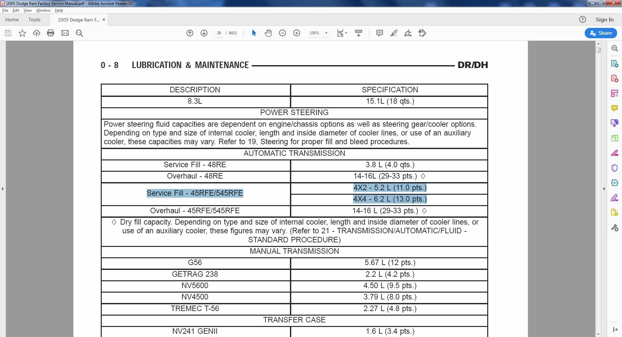Send file by email envelope icon
This screenshot has width=622, height=337.
pyautogui.click(x=65, y=33)
